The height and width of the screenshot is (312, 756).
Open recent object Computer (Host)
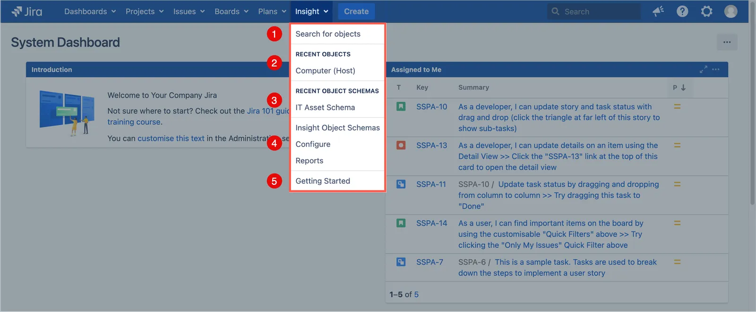tap(337, 71)
